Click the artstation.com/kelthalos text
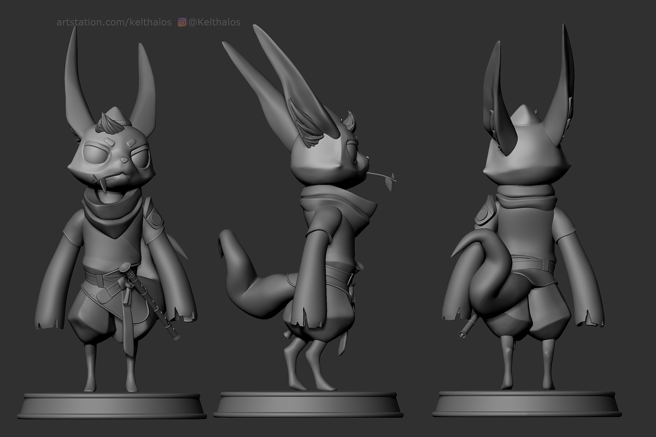 [x=114, y=22]
